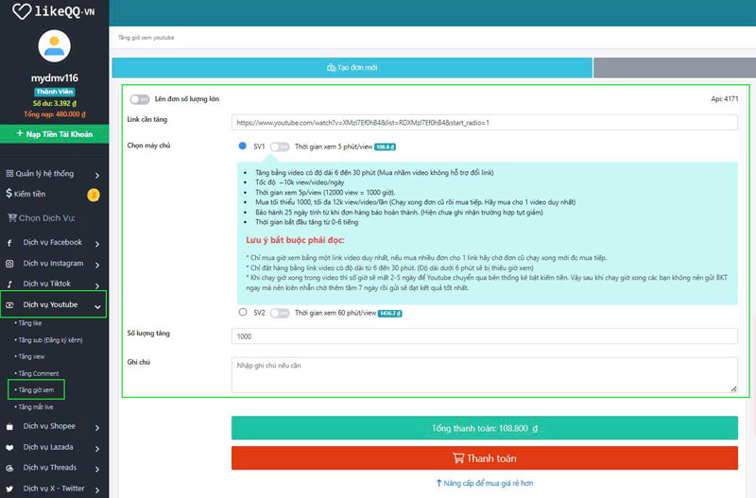756x498 pixels.
Task: Collapse the Dịch vụ Youtube chevron
Action: (x=97, y=306)
